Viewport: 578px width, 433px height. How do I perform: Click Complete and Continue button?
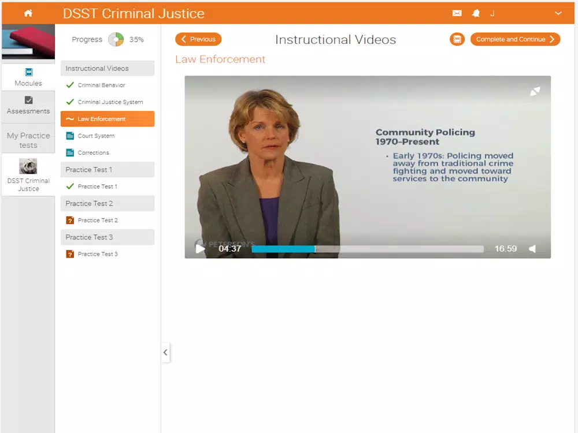[x=515, y=39]
